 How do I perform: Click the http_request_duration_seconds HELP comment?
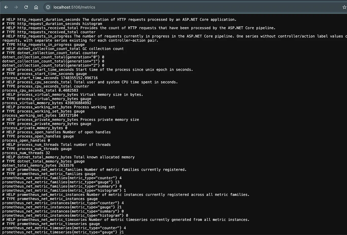pos(119,19)
